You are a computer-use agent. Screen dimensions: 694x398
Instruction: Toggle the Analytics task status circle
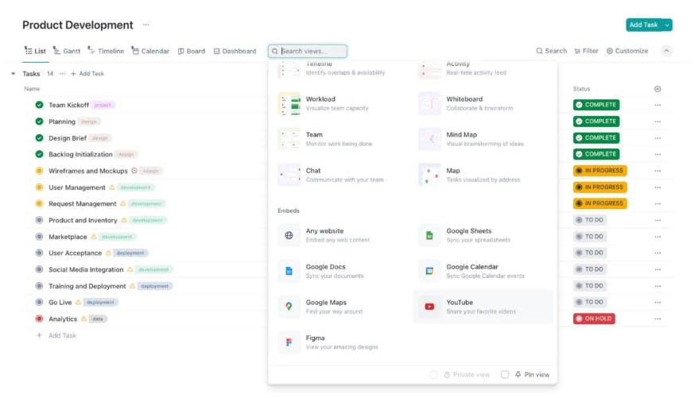(40, 319)
